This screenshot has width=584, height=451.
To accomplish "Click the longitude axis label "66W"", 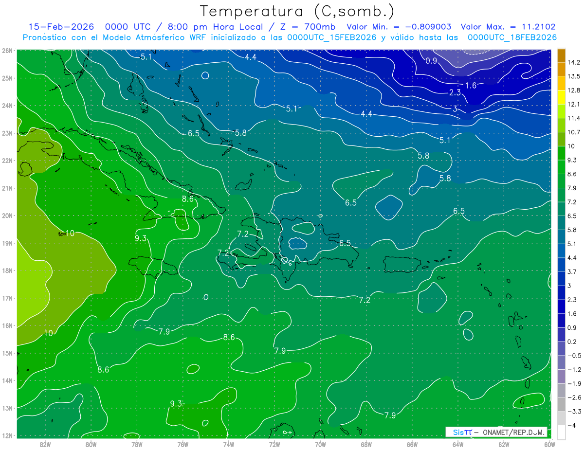I will (412, 444).
